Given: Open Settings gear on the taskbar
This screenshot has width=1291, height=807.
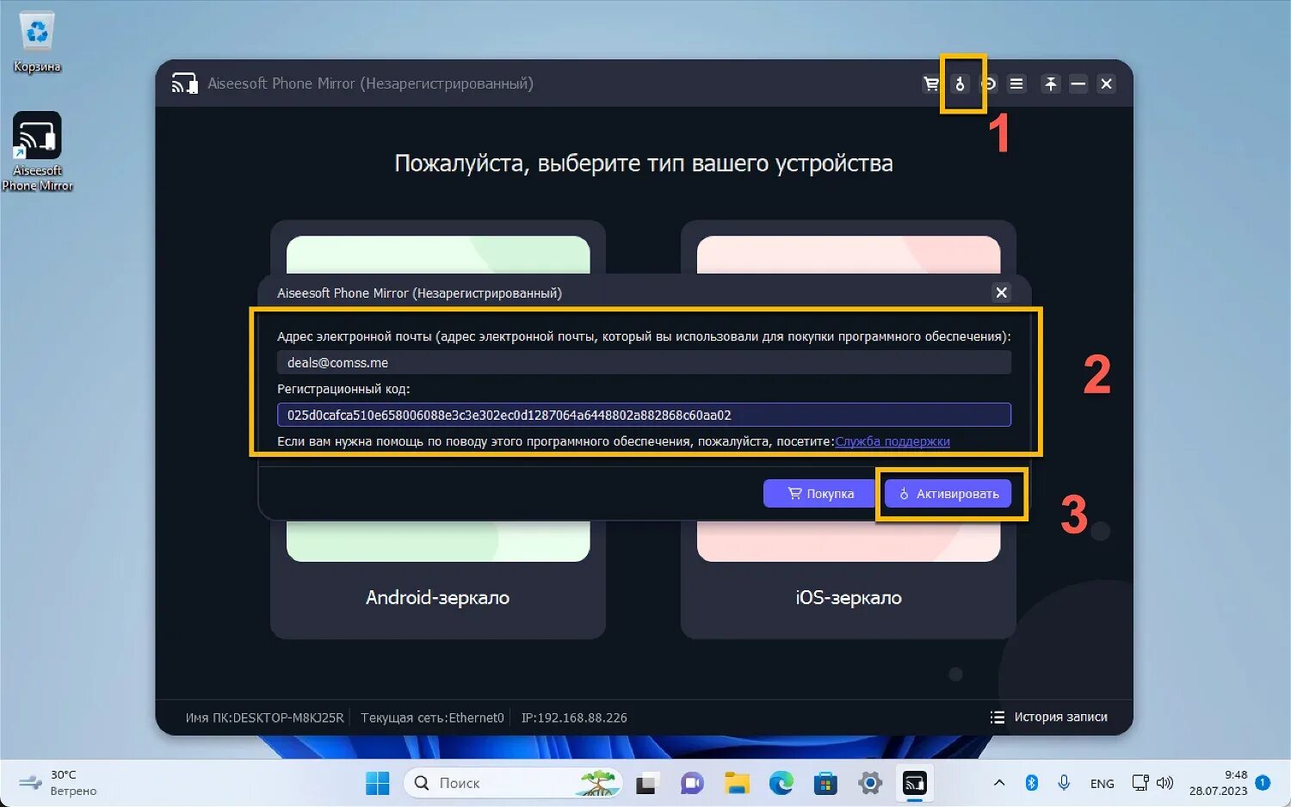Looking at the screenshot, I should [x=870, y=783].
